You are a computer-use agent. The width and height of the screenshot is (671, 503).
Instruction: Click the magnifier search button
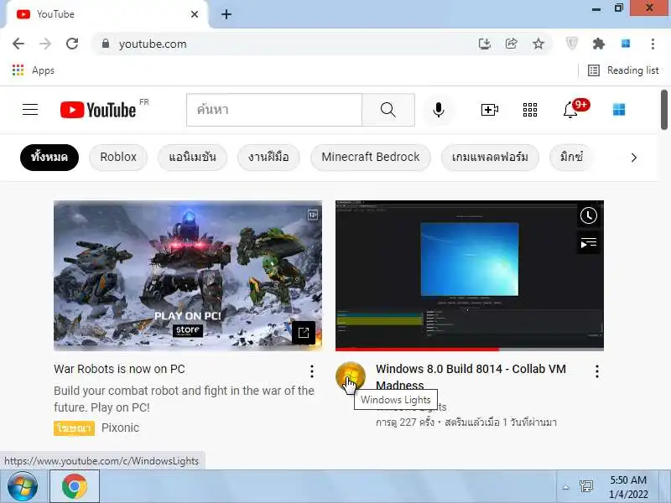388,110
